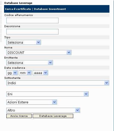Screen dimensions: 114x131
Task: Click the Database Leverage page heading
Action: (18, 3)
